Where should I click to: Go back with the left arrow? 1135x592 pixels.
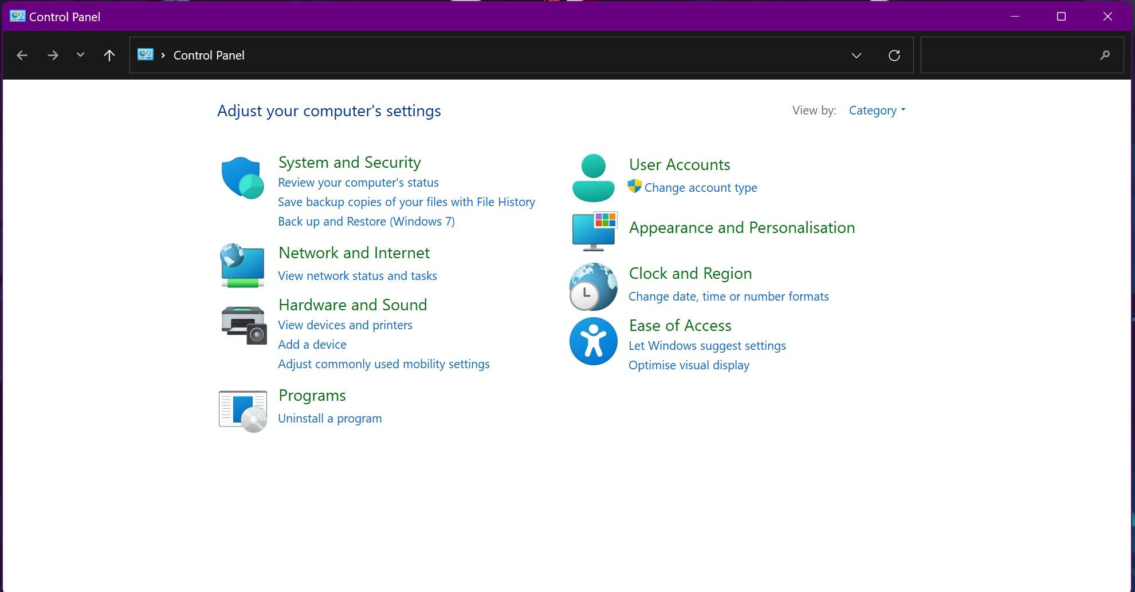[x=22, y=56]
